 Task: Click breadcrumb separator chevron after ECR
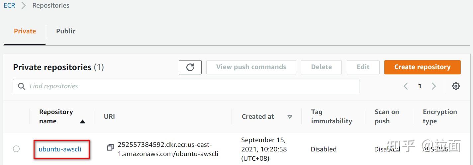(24, 6)
